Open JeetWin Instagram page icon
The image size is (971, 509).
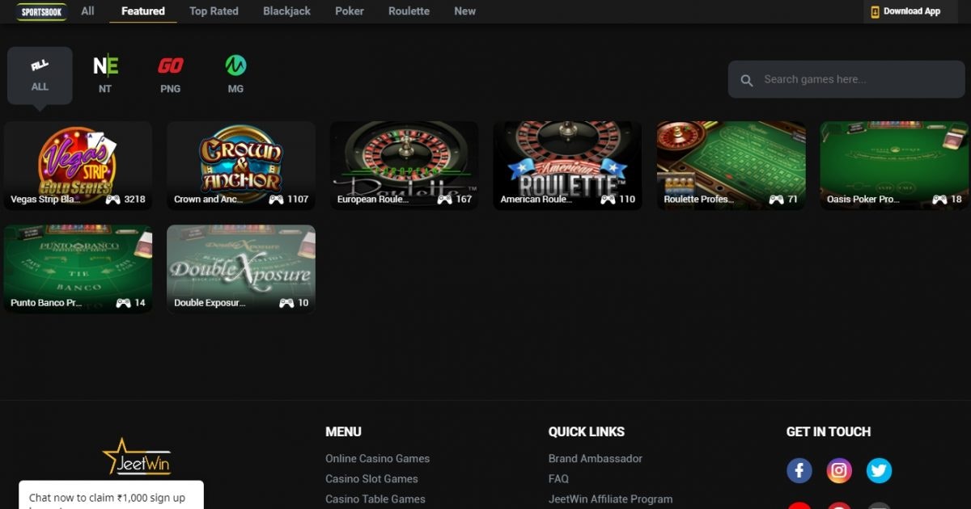click(x=839, y=470)
